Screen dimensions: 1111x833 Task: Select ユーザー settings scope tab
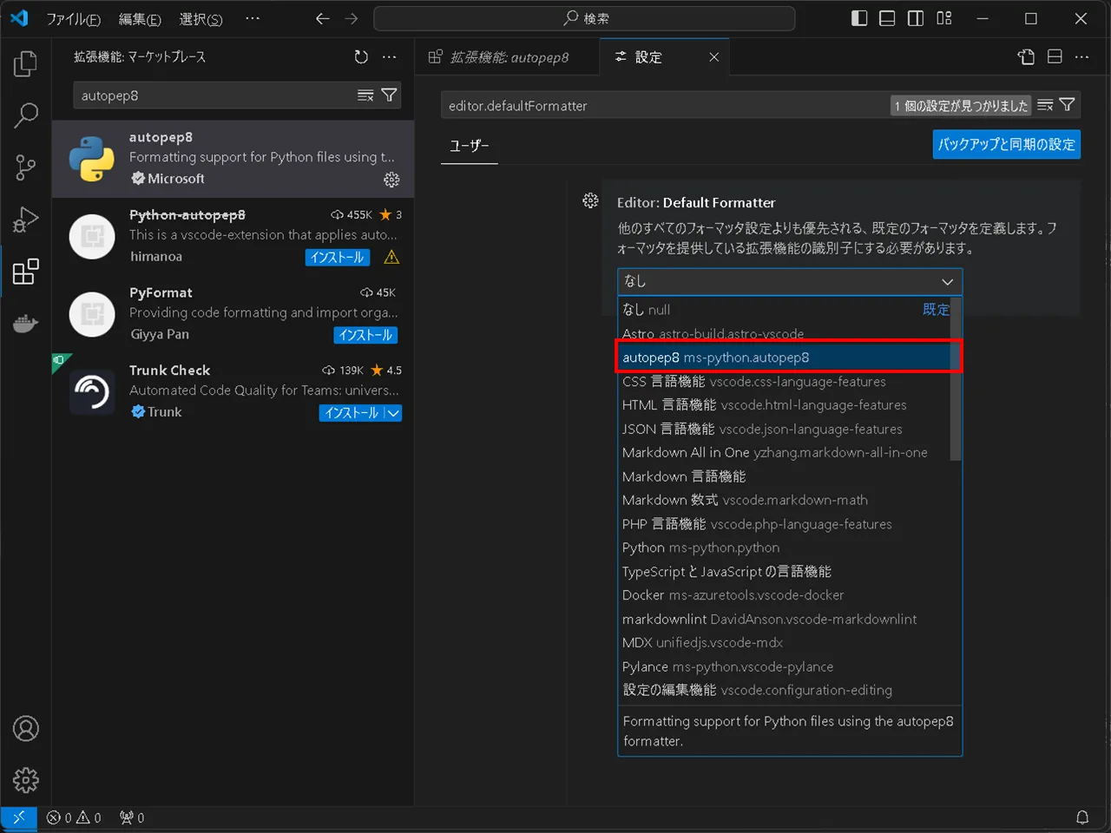(x=470, y=146)
